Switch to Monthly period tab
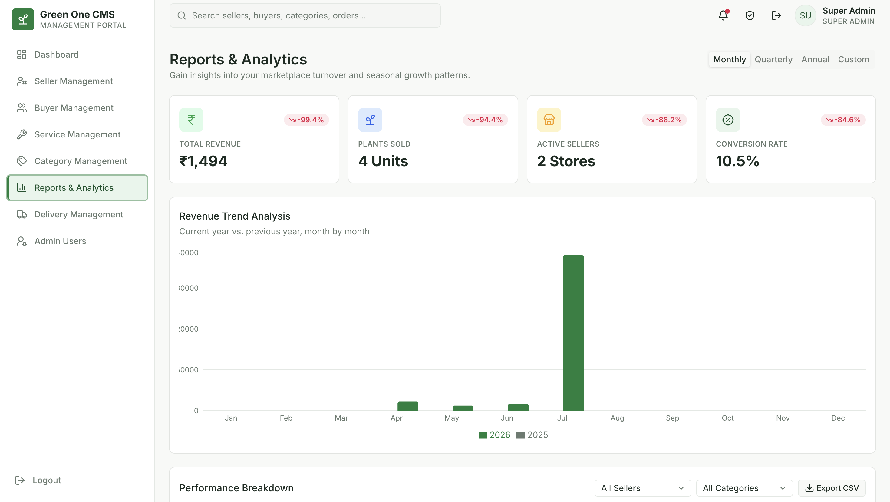The image size is (890, 502). tap(729, 59)
